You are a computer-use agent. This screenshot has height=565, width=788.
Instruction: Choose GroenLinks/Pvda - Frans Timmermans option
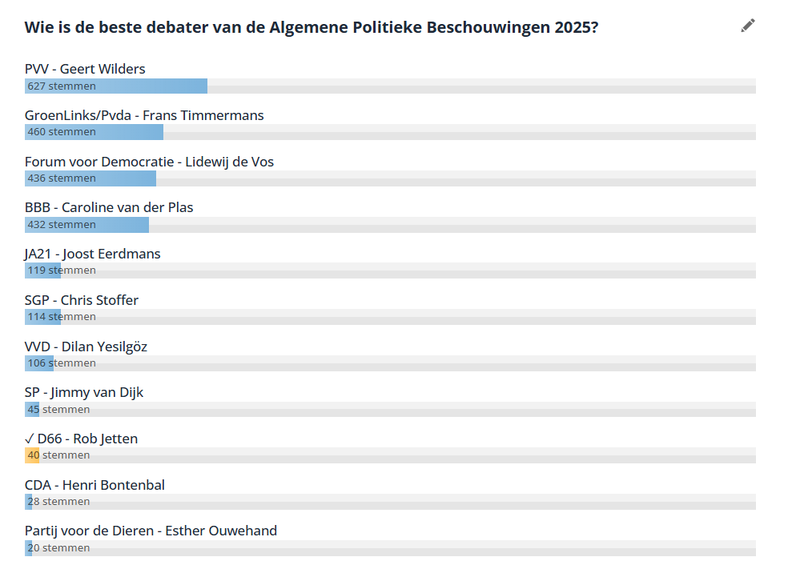click(144, 115)
